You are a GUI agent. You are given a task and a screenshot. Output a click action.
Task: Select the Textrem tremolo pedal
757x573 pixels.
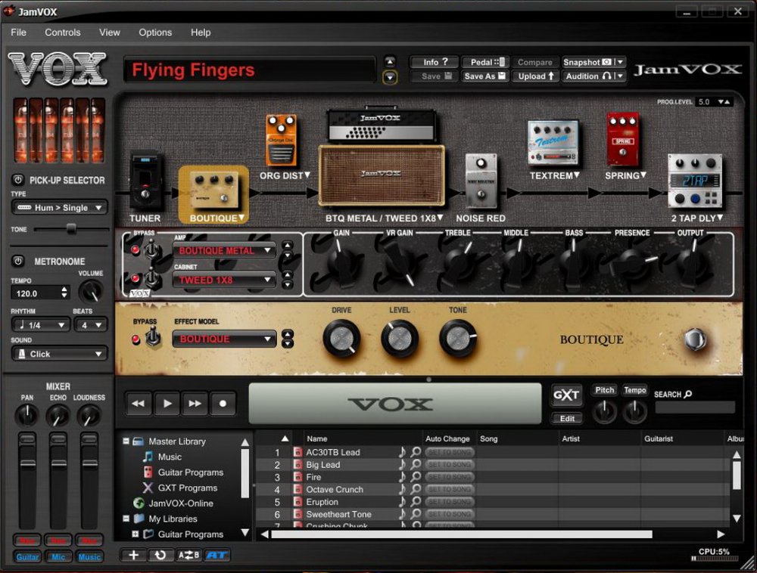[x=553, y=143]
